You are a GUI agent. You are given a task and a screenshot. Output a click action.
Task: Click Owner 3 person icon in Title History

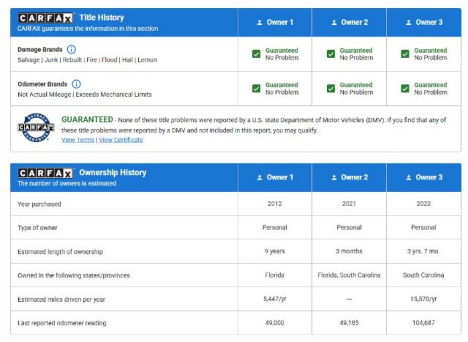409,22
